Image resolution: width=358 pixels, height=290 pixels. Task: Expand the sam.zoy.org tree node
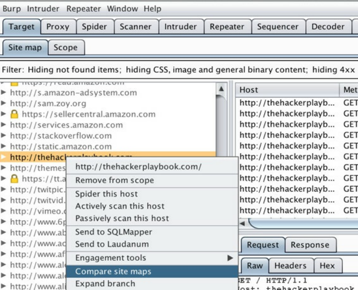pyautogui.click(x=3, y=103)
